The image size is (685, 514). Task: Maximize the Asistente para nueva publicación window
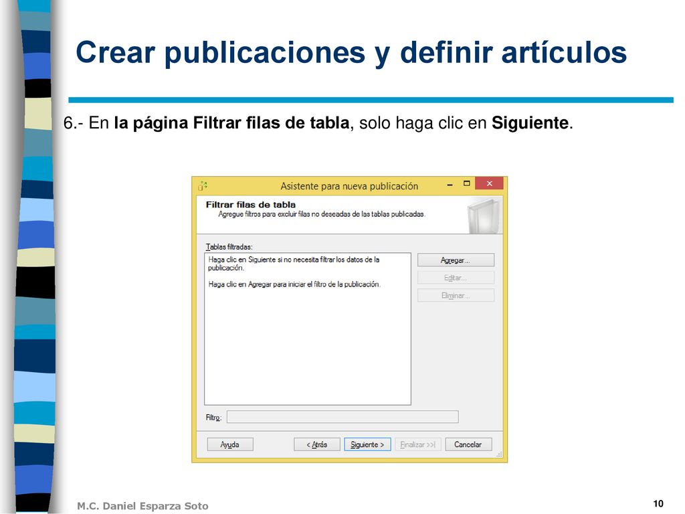(466, 183)
